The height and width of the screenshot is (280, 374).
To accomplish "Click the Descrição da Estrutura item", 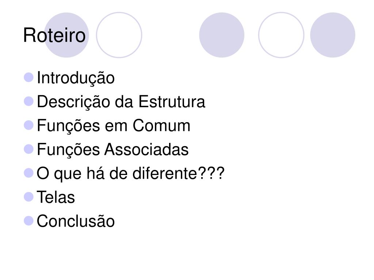I will click(121, 102).
